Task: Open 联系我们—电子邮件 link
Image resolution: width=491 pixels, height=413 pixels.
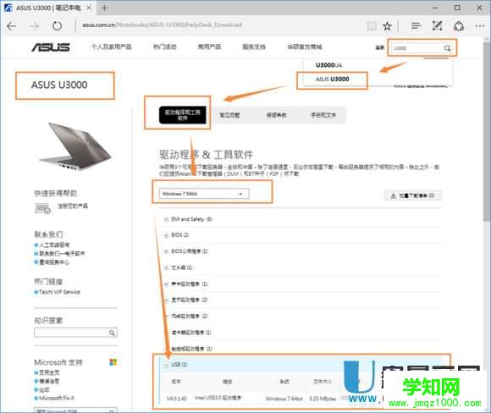Action: [62, 254]
